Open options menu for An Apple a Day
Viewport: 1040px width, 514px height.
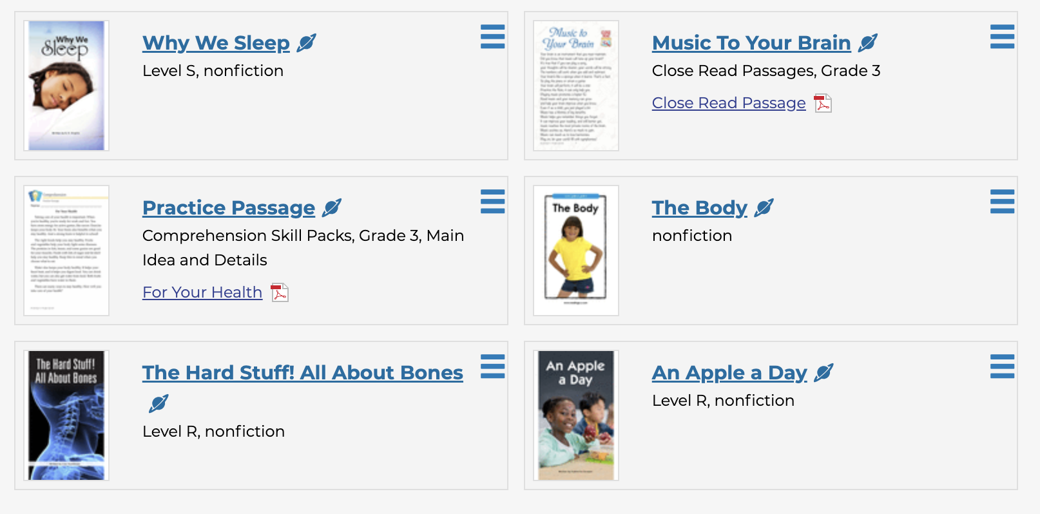(1002, 366)
